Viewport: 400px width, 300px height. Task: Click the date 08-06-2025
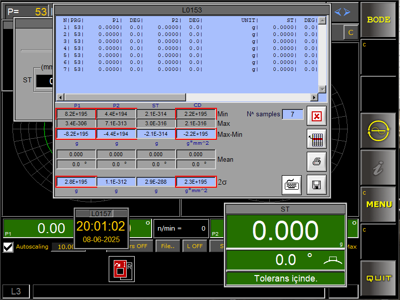tap(101, 240)
